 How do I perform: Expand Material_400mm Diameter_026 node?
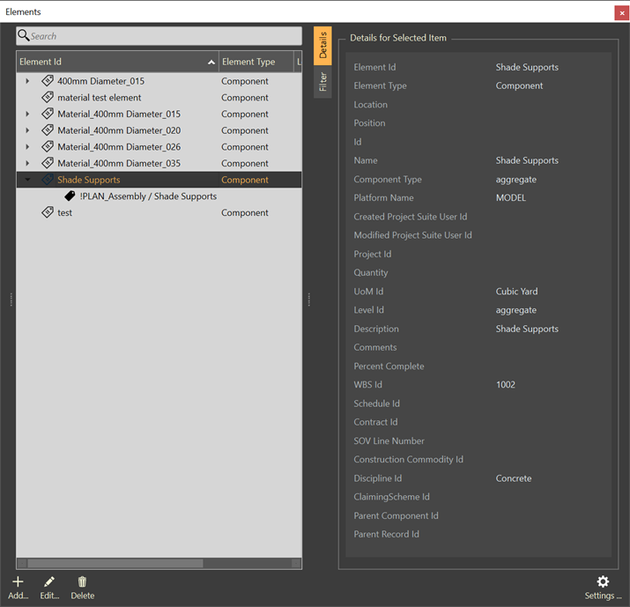(27, 147)
